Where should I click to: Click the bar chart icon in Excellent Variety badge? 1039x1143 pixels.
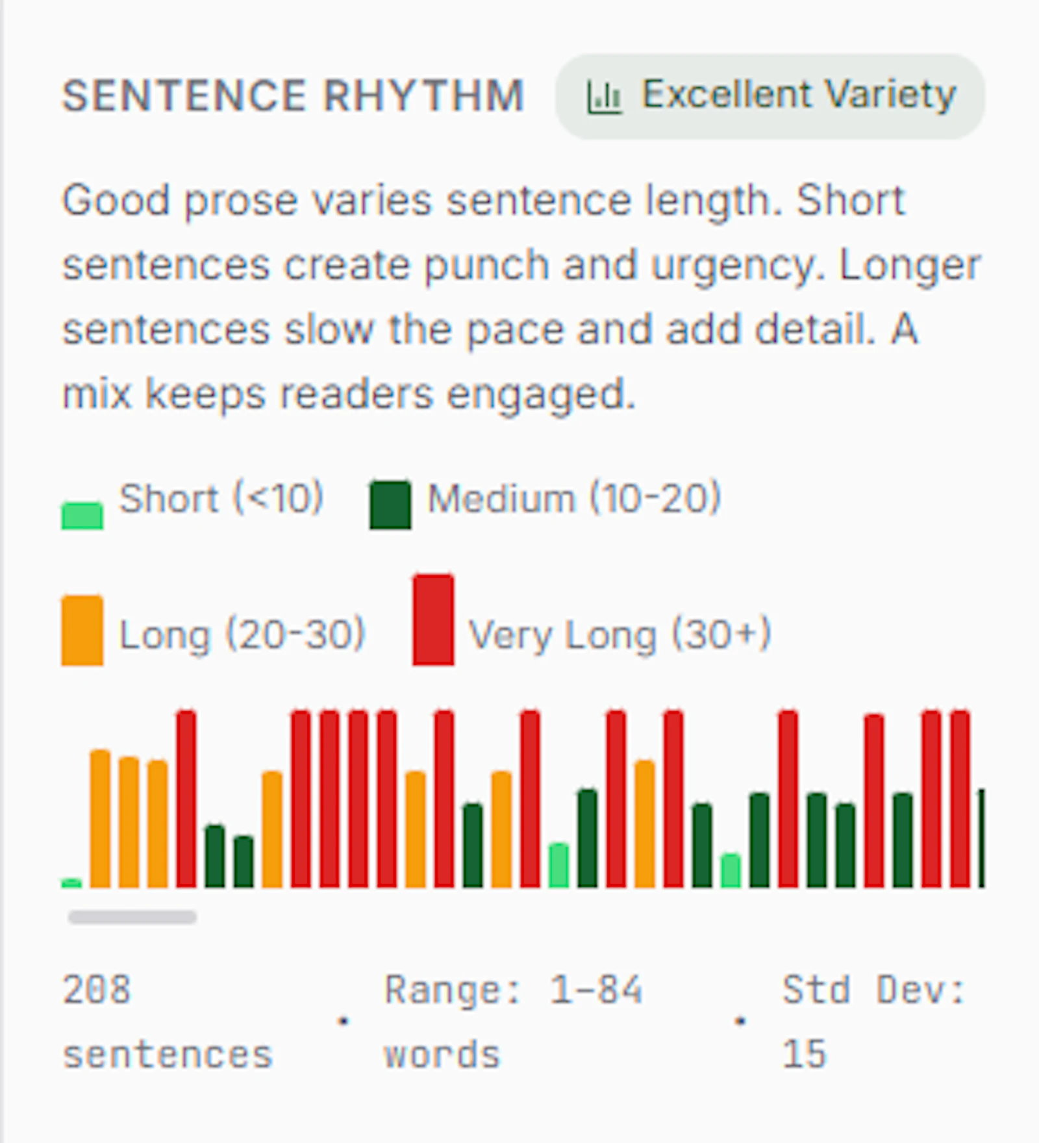click(605, 98)
